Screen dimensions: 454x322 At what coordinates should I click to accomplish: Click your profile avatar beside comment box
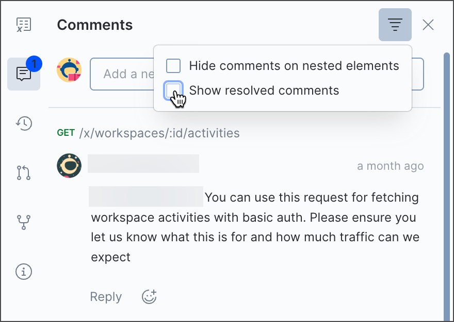pyautogui.click(x=69, y=70)
